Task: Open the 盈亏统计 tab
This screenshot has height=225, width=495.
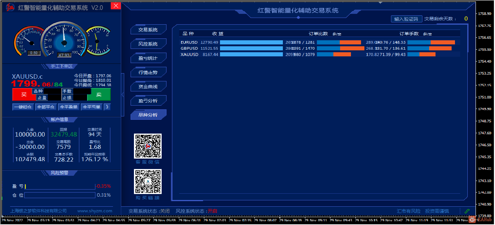Action: tap(148, 58)
